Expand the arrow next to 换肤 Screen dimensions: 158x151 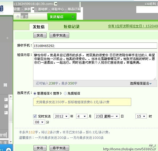33,9
